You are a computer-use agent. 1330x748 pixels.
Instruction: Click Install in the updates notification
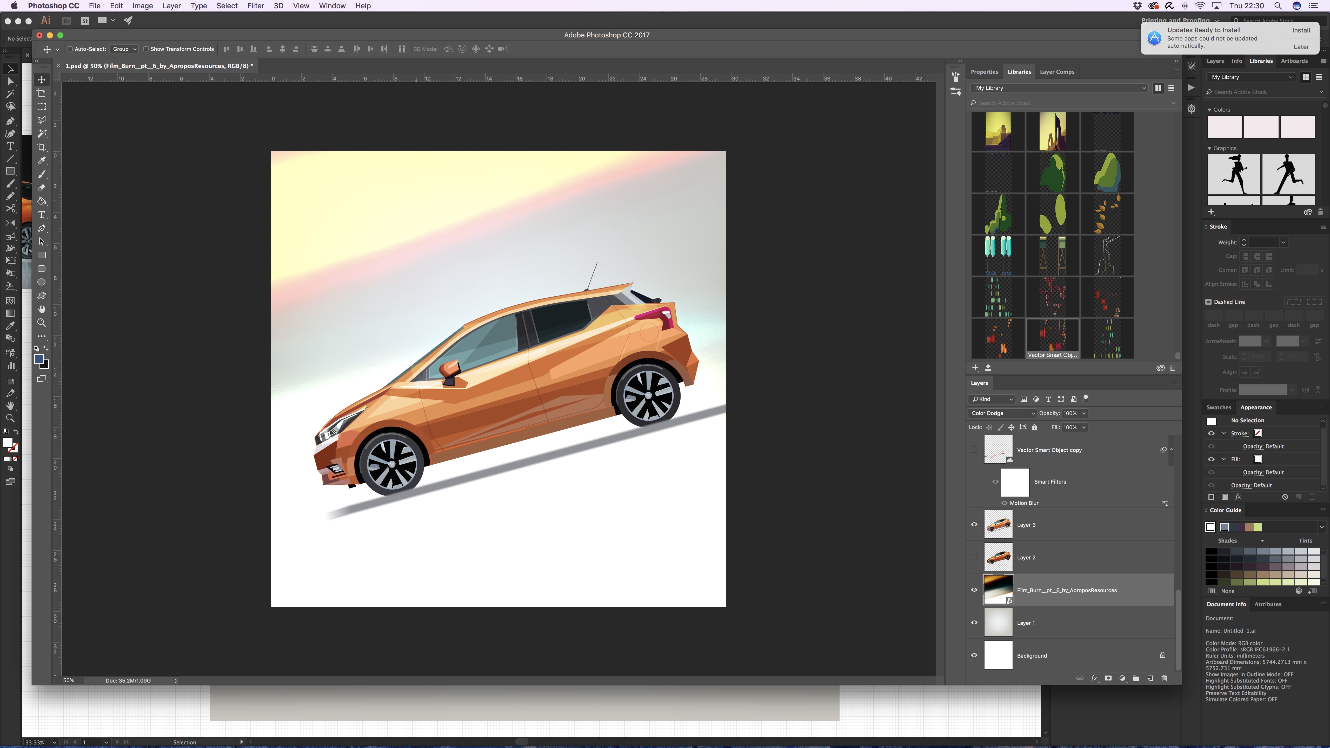pyautogui.click(x=1301, y=30)
